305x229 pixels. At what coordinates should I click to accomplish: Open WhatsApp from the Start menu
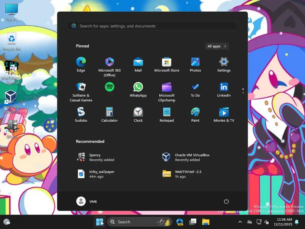[138, 90]
